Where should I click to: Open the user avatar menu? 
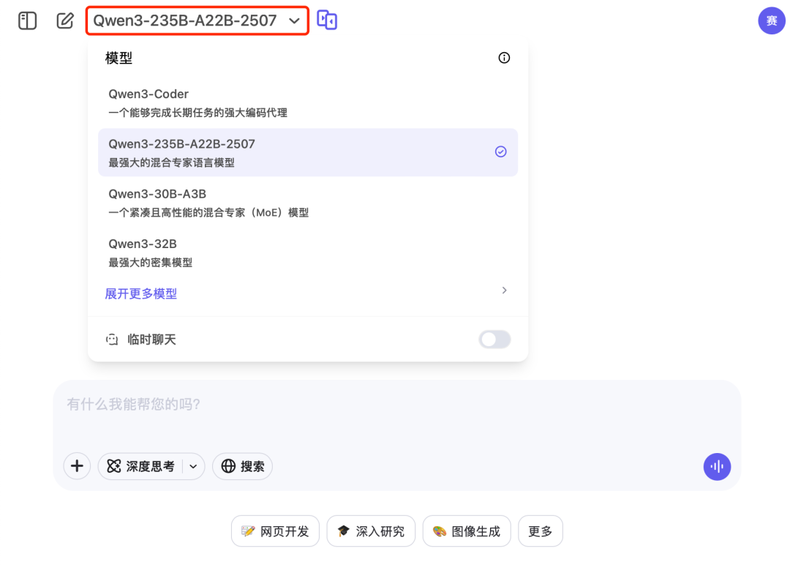pyautogui.click(x=772, y=20)
